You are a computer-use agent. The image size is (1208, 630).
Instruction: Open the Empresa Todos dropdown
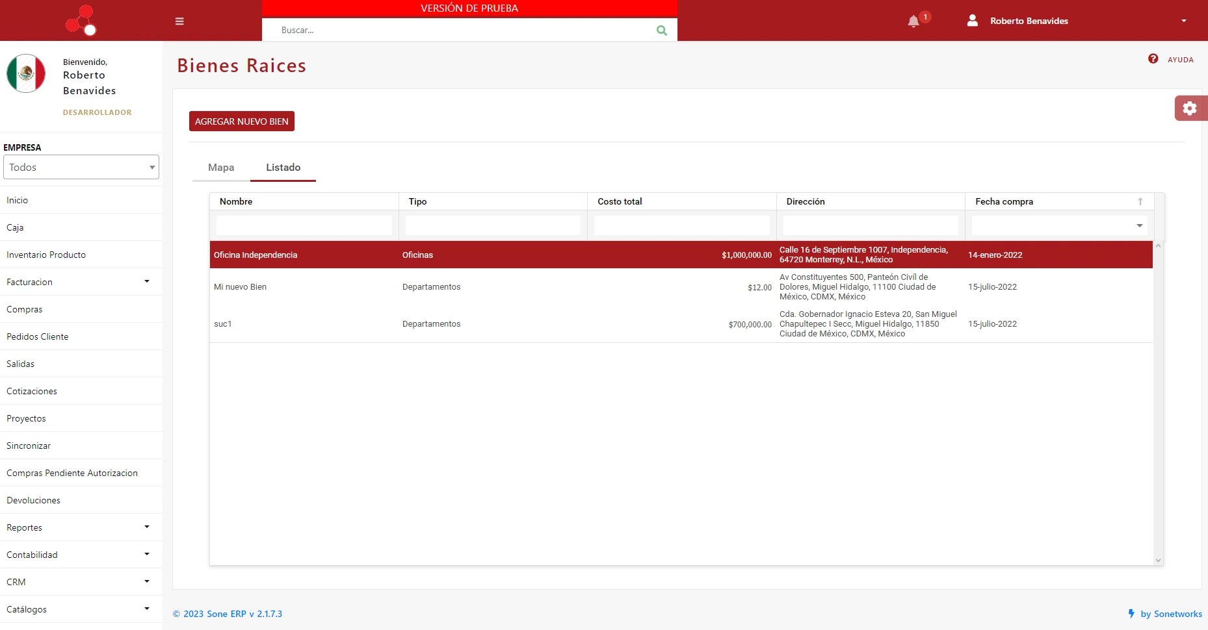[x=81, y=167]
